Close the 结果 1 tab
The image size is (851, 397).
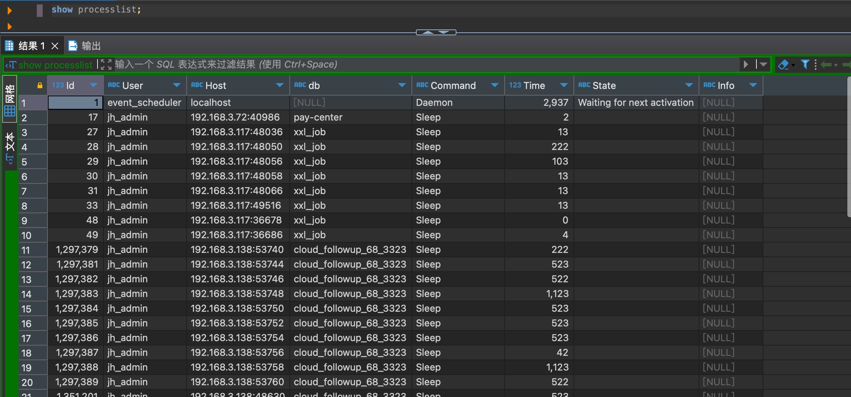coord(55,46)
